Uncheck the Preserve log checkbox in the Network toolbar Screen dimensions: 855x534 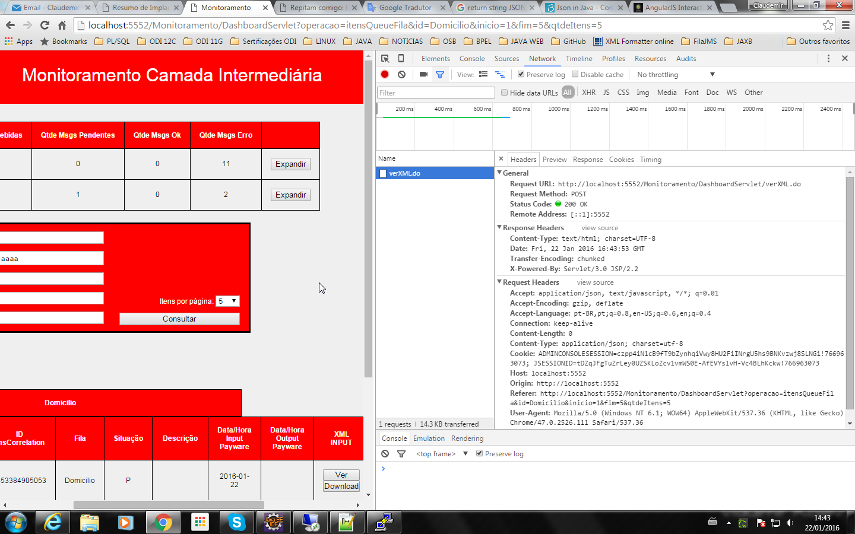(x=521, y=74)
